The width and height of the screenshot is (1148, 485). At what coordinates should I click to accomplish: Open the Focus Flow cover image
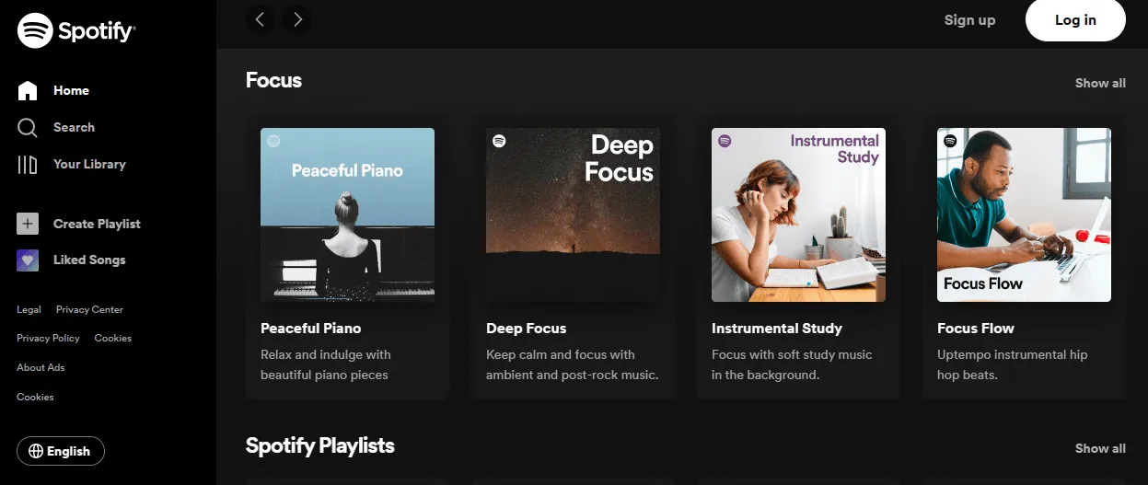(1024, 214)
